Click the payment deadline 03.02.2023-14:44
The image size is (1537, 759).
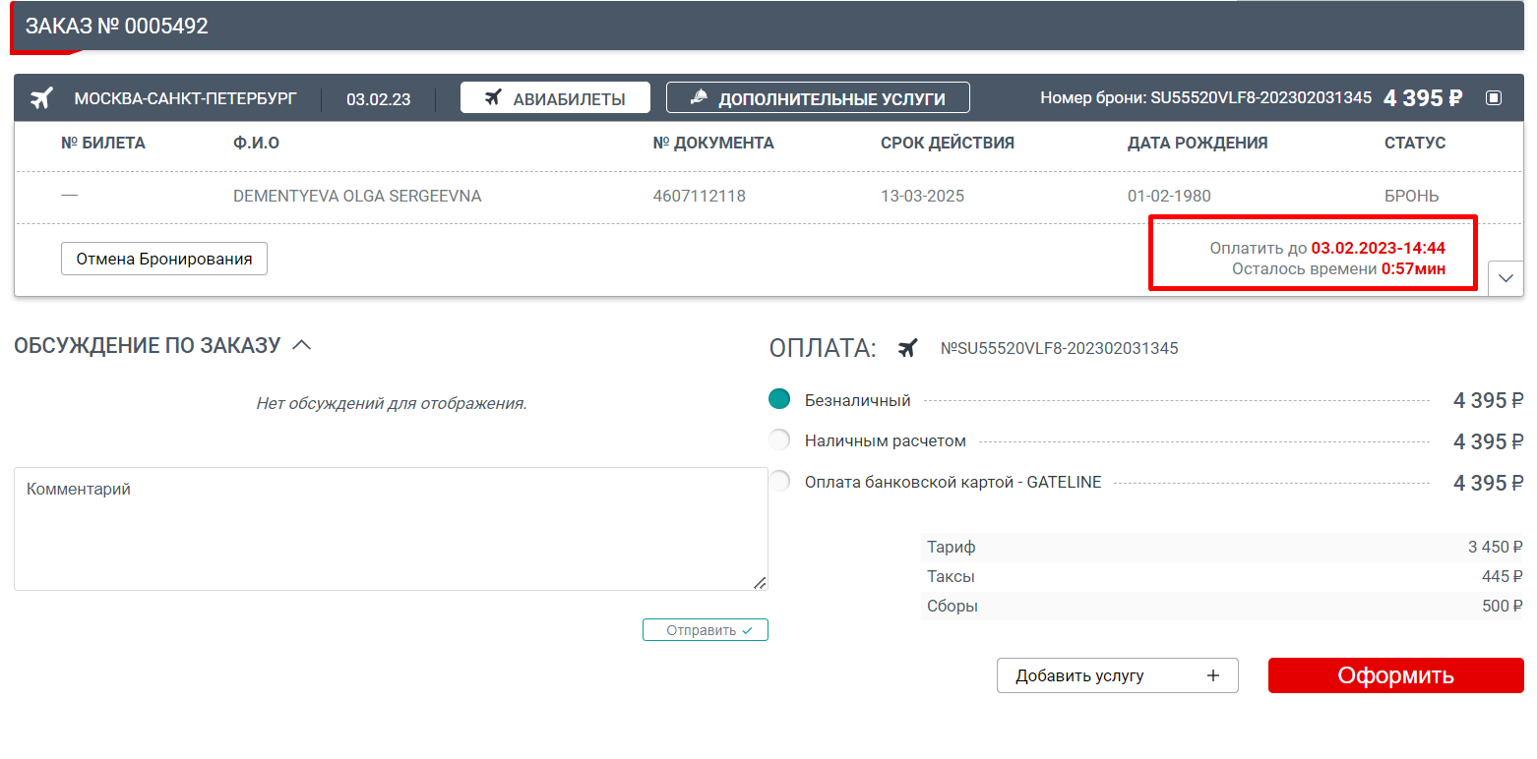click(x=1378, y=248)
